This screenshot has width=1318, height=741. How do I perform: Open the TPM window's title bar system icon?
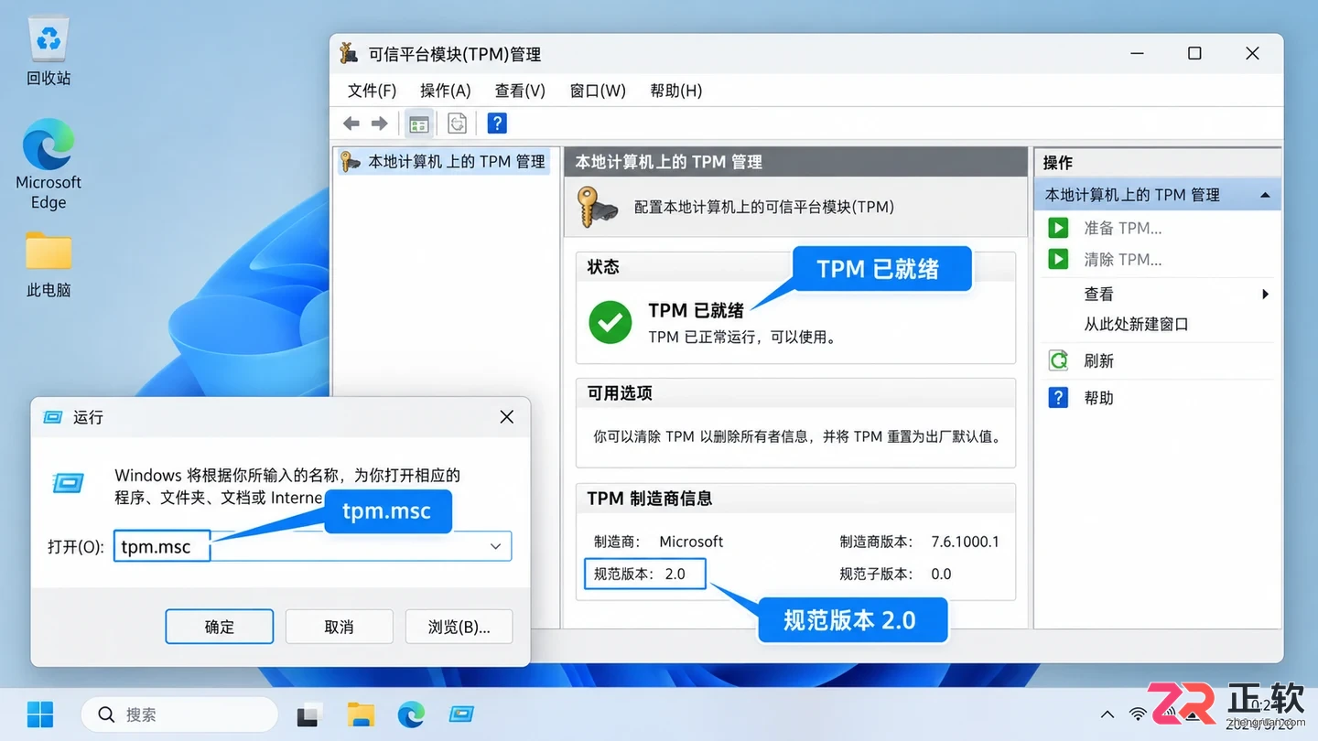(349, 53)
